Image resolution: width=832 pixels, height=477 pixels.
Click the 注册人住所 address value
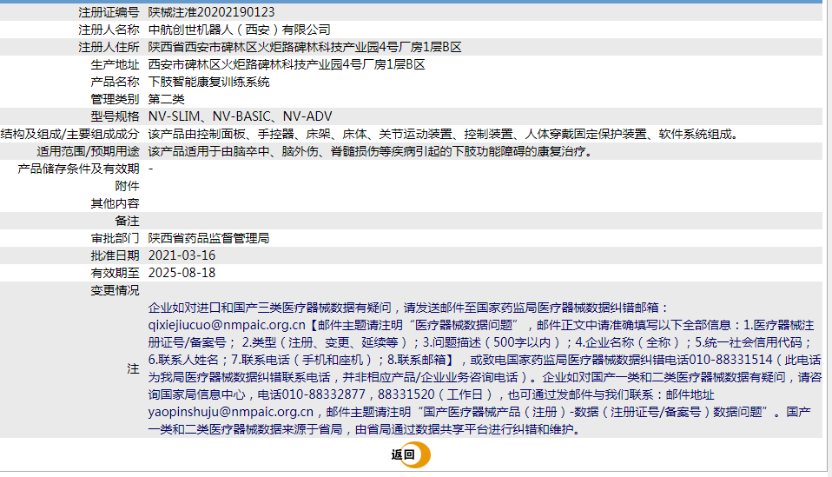coord(305,47)
